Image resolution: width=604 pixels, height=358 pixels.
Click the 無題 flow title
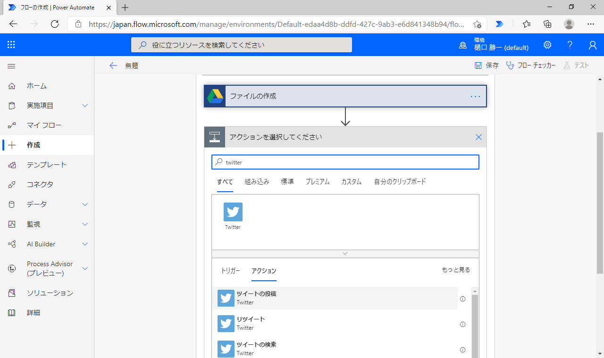(x=132, y=66)
